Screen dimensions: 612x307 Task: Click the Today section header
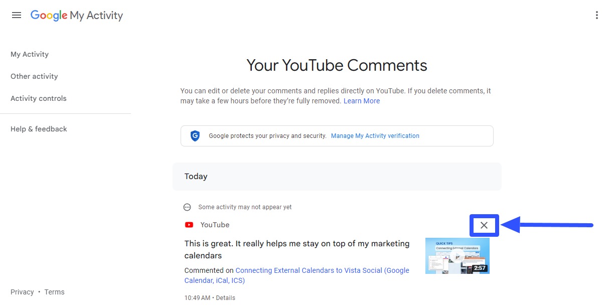click(196, 176)
